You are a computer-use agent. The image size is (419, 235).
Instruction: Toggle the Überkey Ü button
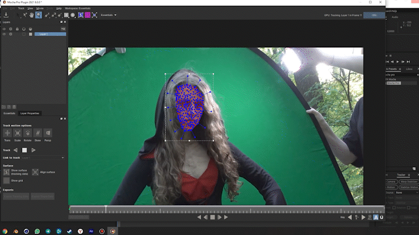pos(382,217)
